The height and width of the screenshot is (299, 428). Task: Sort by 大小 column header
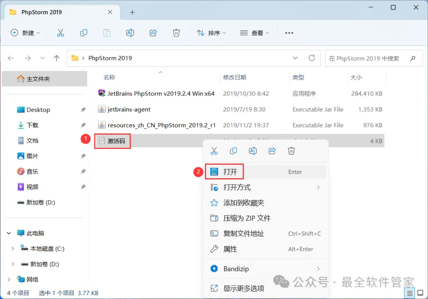pos(356,78)
